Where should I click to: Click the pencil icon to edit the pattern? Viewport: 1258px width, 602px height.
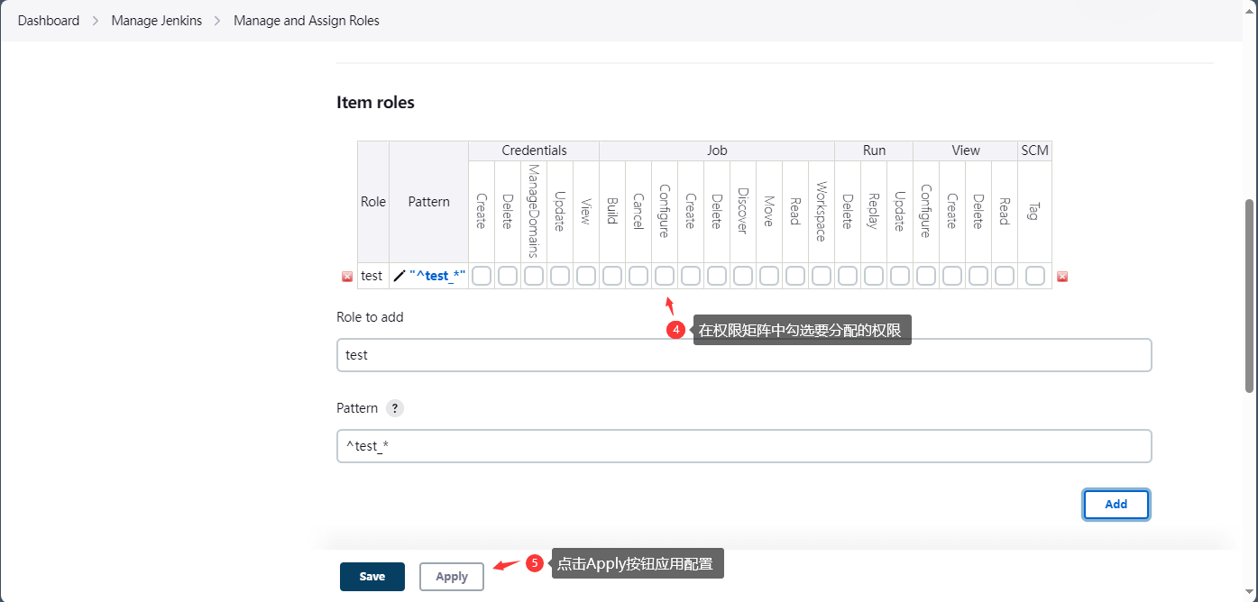[x=399, y=276]
